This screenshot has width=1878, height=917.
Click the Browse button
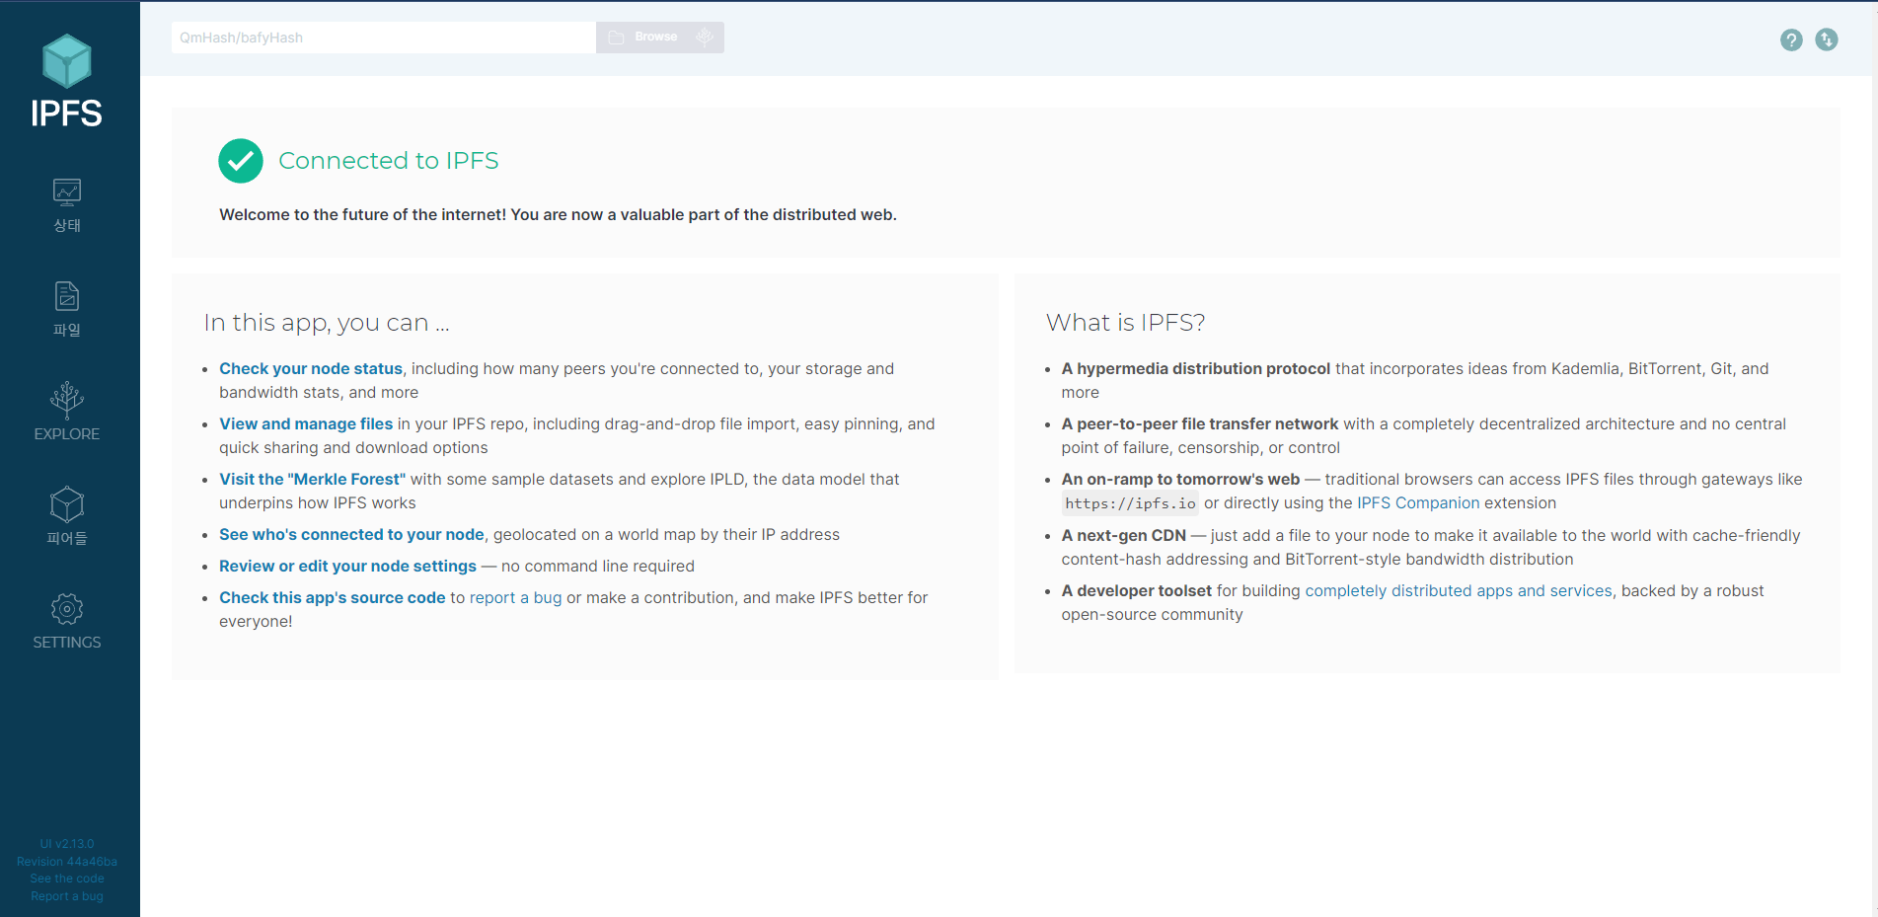pos(643,38)
